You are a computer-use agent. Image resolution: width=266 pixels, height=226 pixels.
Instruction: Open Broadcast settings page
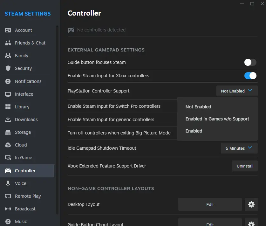point(27,209)
